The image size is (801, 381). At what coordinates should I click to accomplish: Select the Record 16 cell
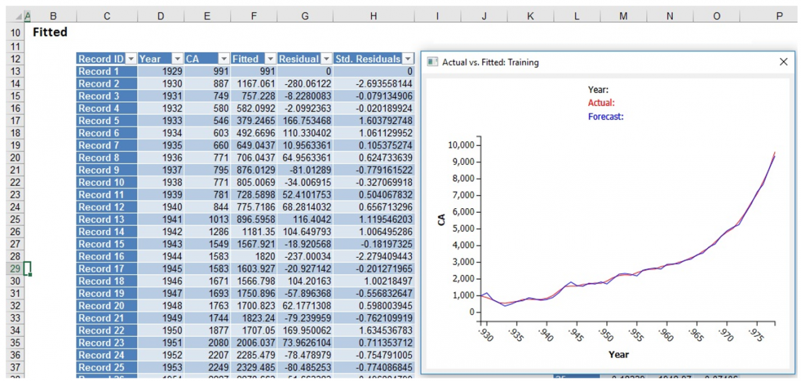coord(107,256)
